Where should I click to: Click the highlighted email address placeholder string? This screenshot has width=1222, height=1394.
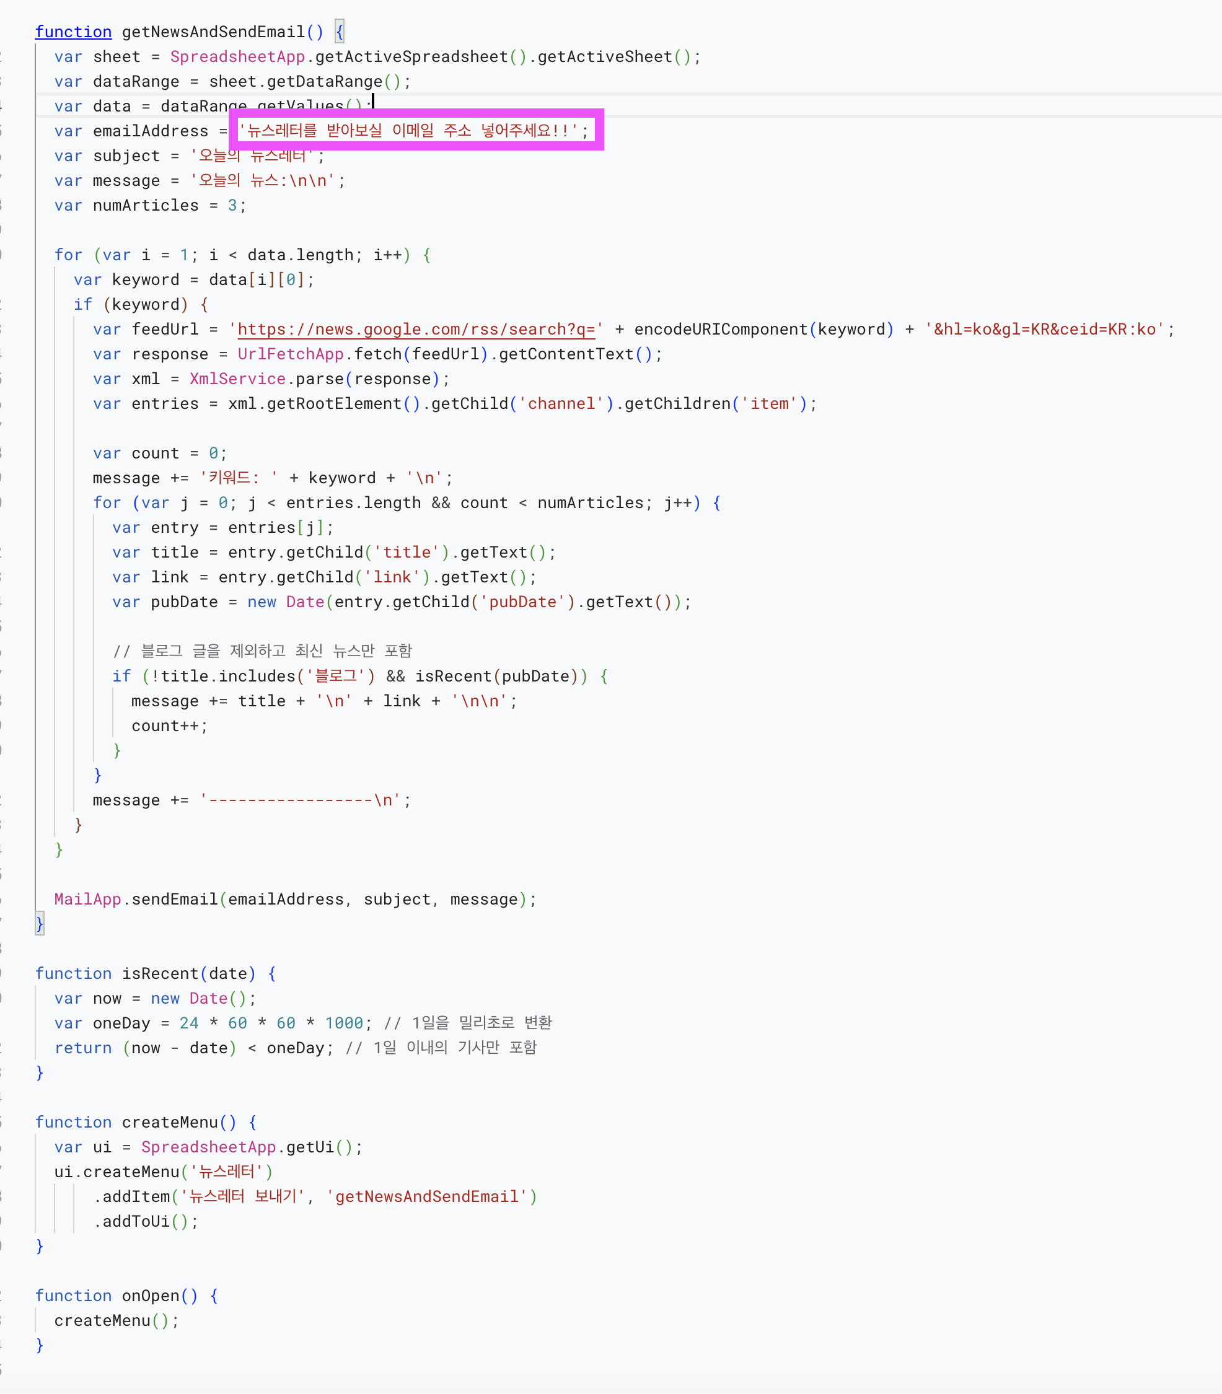point(408,130)
